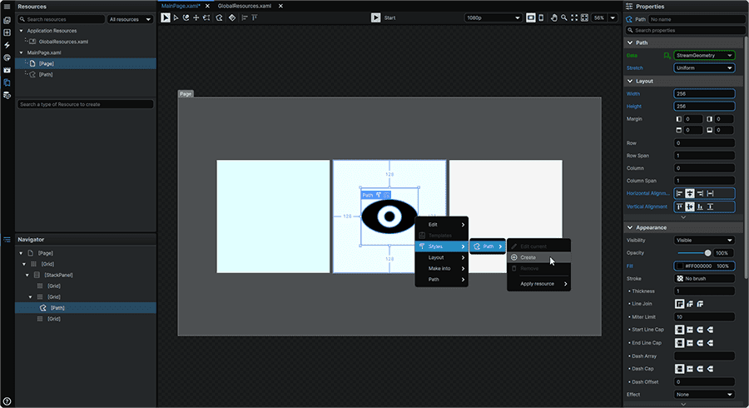Switch to the GlobalResources.xaml tab

click(x=244, y=6)
